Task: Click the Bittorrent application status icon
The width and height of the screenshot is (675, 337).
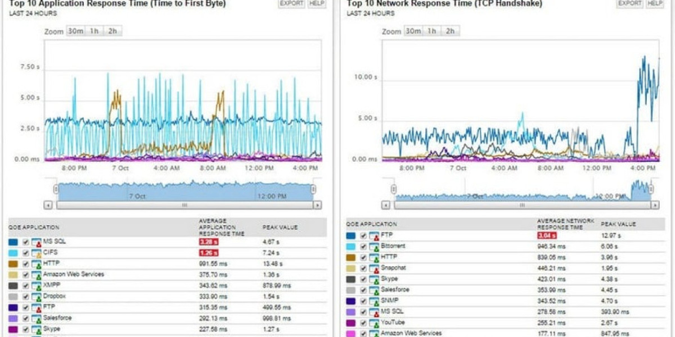Action: coord(374,247)
